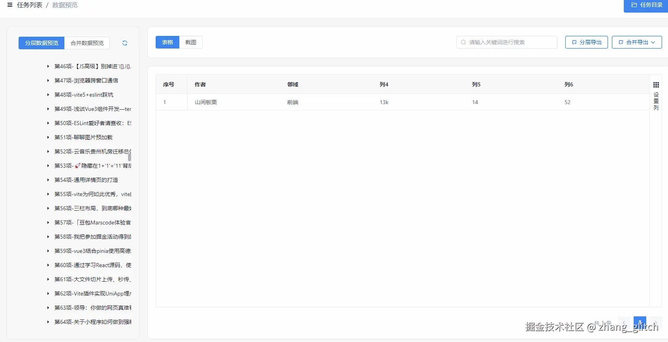668x342 pixels.
Task: Click the hamburger menu icon beside 任务列表
Action: [x=10, y=5]
